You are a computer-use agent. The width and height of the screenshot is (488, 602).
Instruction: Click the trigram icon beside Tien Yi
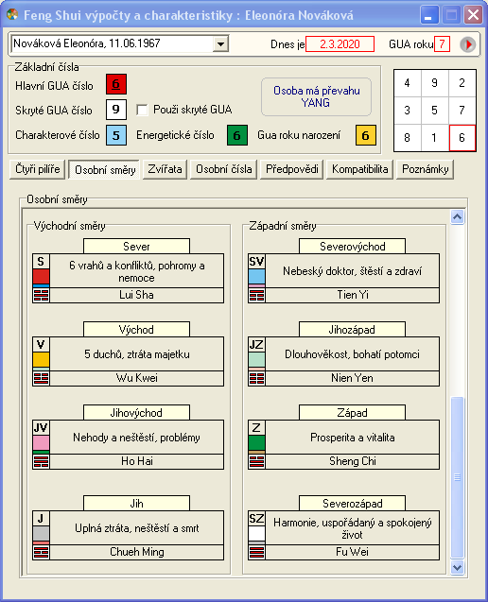256,295
